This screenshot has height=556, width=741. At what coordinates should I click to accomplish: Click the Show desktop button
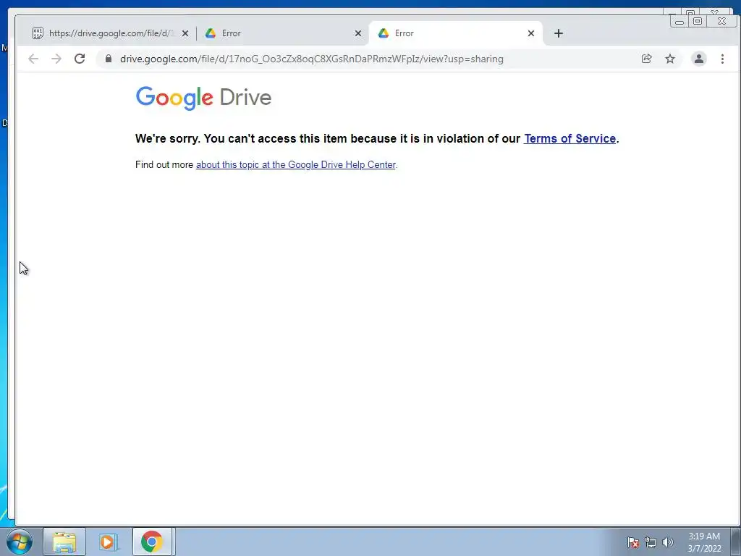pos(736,542)
